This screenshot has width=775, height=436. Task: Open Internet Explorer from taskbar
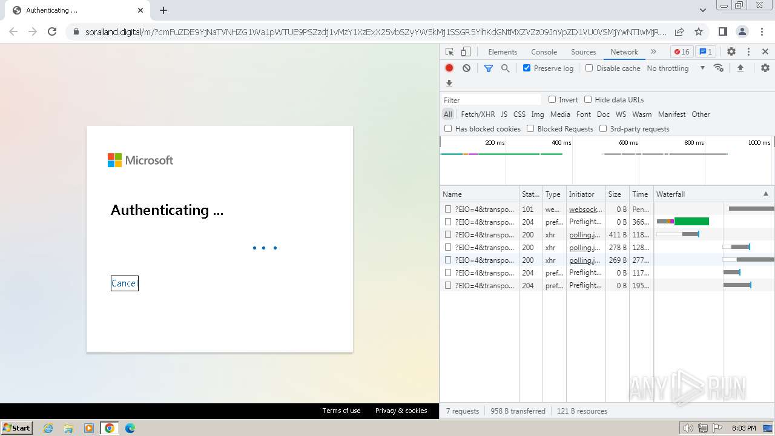[x=48, y=428]
